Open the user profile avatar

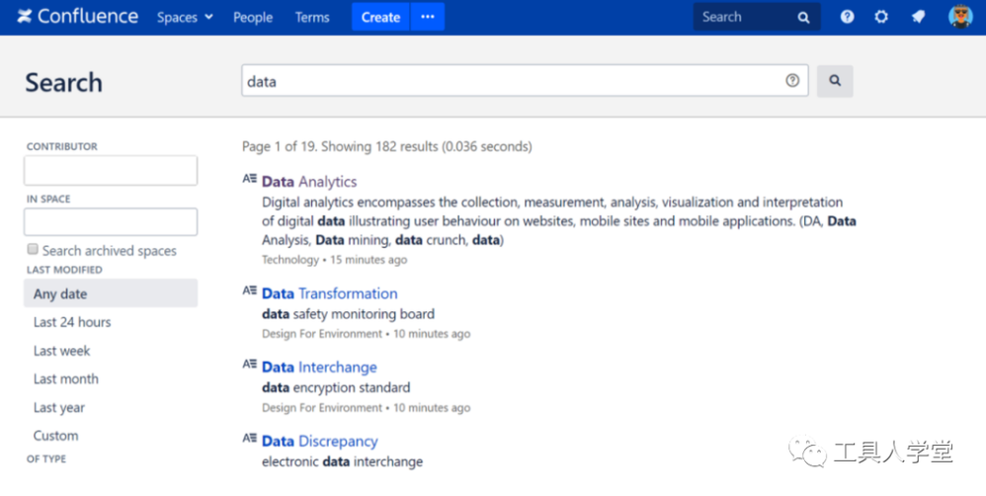pyautogui.click(x=960, y=17)
